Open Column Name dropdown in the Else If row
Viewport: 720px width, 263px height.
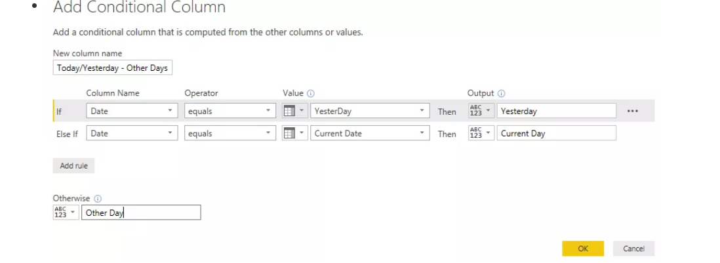[x=132, y=133]
